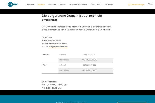The image size is (155, 103).
Task: Click international fax number +49 69 27 235 238
Action: click(x=89, y=70)
